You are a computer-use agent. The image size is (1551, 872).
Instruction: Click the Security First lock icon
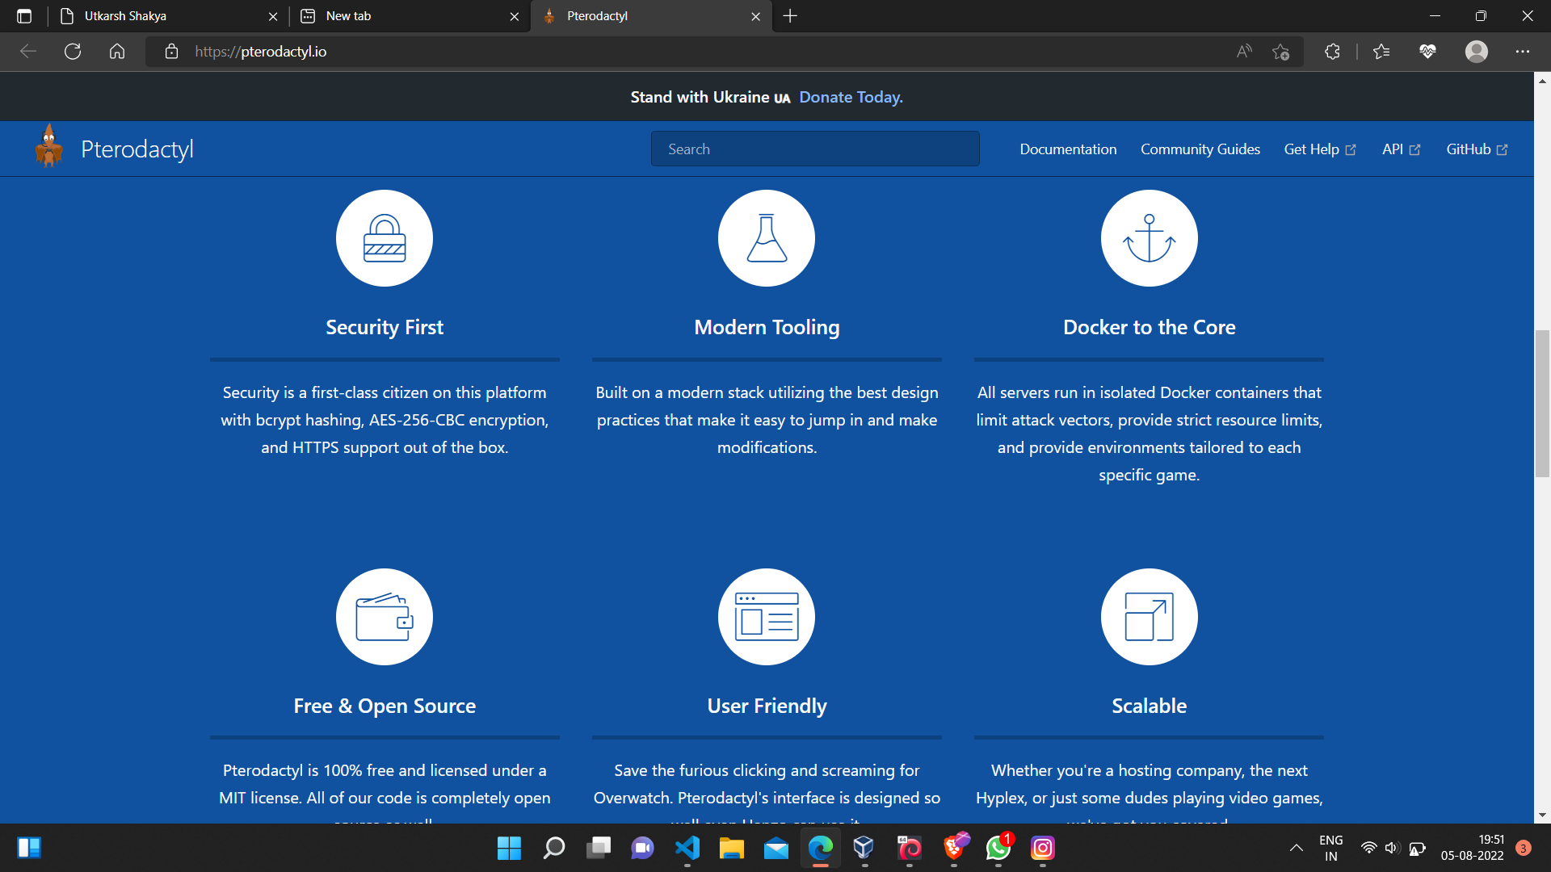(385, 238)
